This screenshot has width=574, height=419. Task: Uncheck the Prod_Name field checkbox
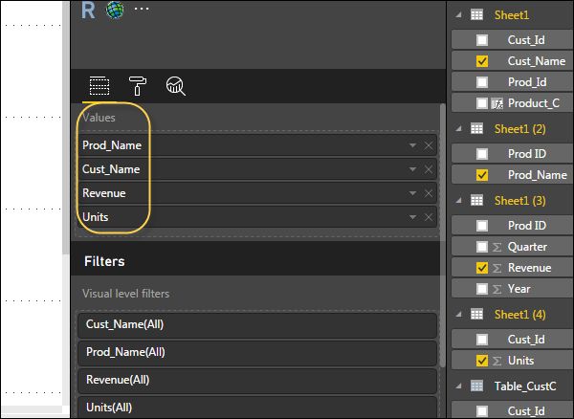point(482,175)
